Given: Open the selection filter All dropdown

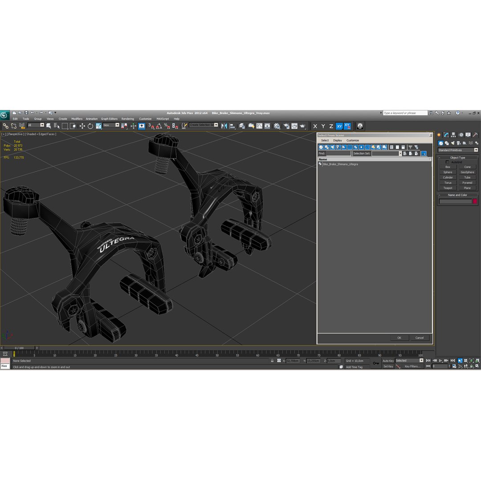Looking at the screenshot, I should click(x=36, y=125).
